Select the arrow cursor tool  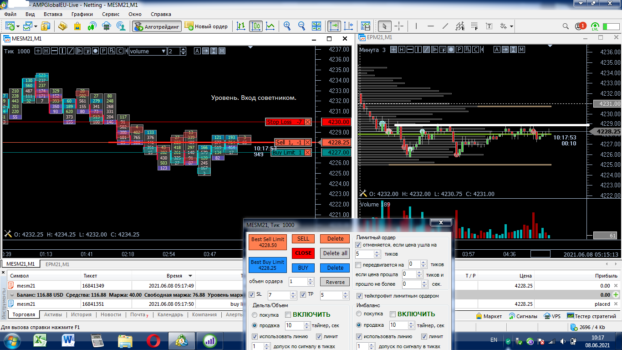384,26
